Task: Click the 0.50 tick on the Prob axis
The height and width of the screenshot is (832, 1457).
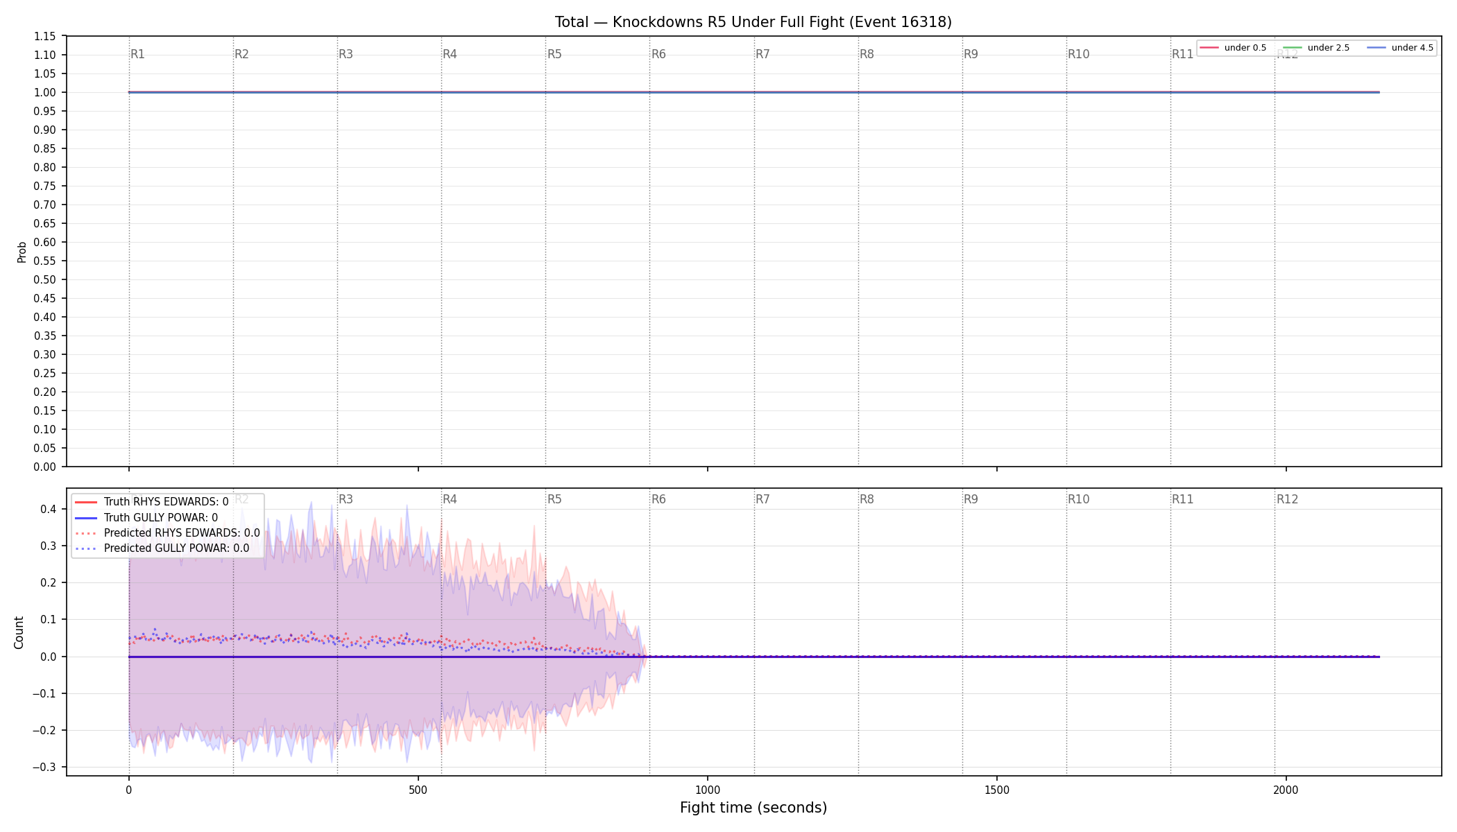Action: tap(45, 279)
